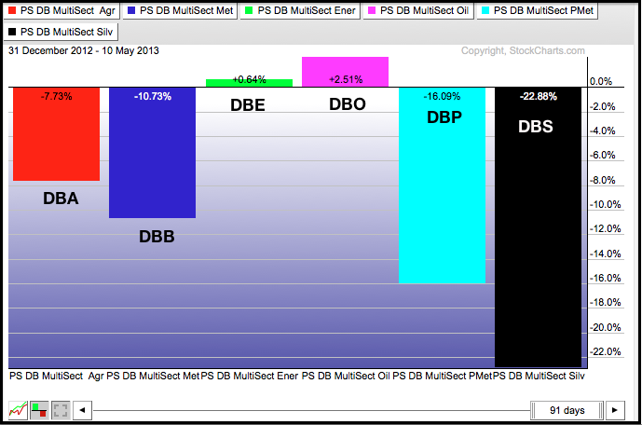This screenshot has width=642, height=425.
Task: Toggle PS DB MultiSect PMet legend tab
Action: pyautogui.click(x=538, y=10)
